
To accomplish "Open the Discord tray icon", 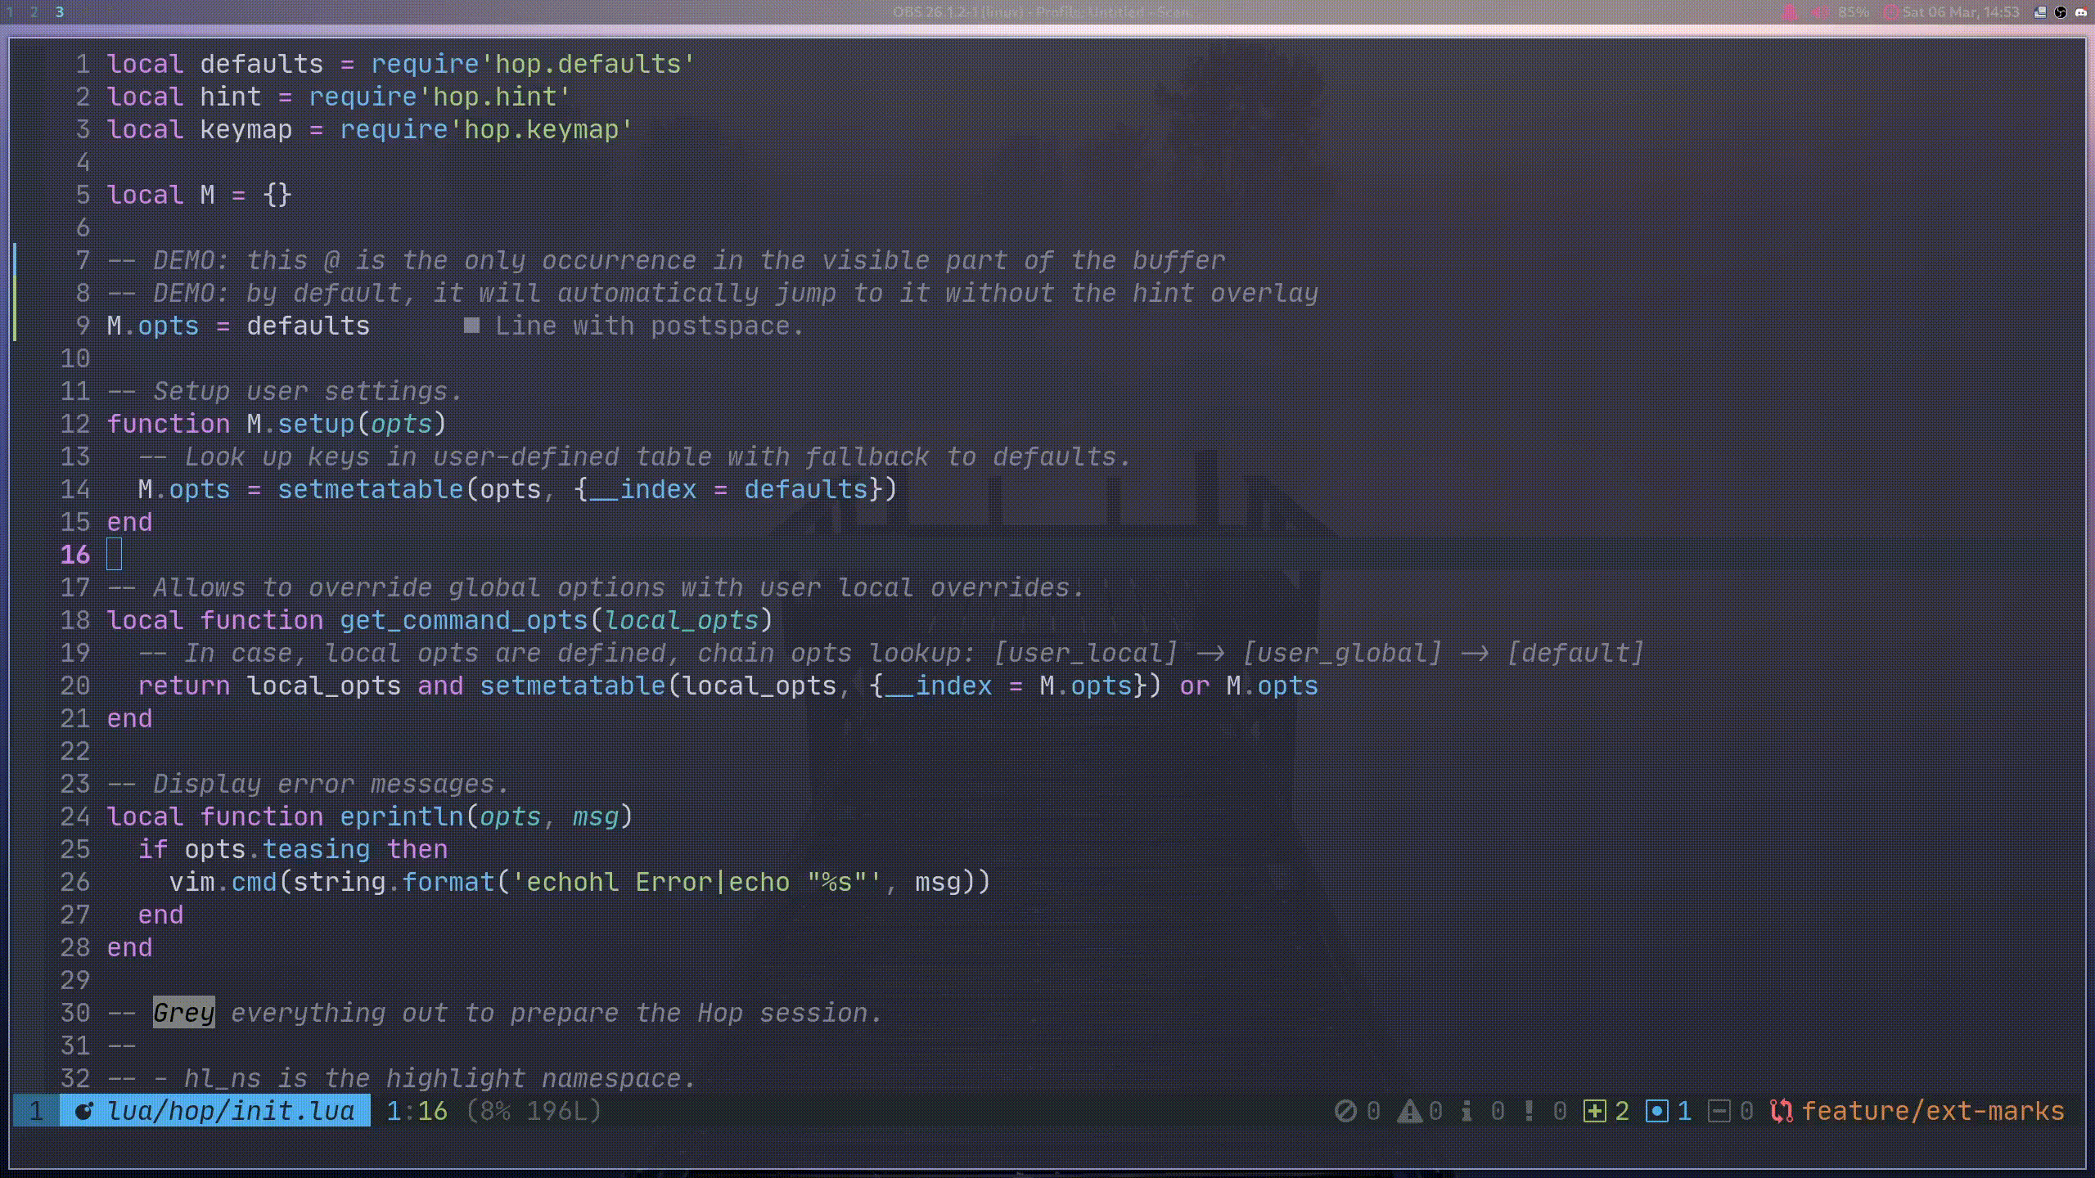I will pos(2080,11).
